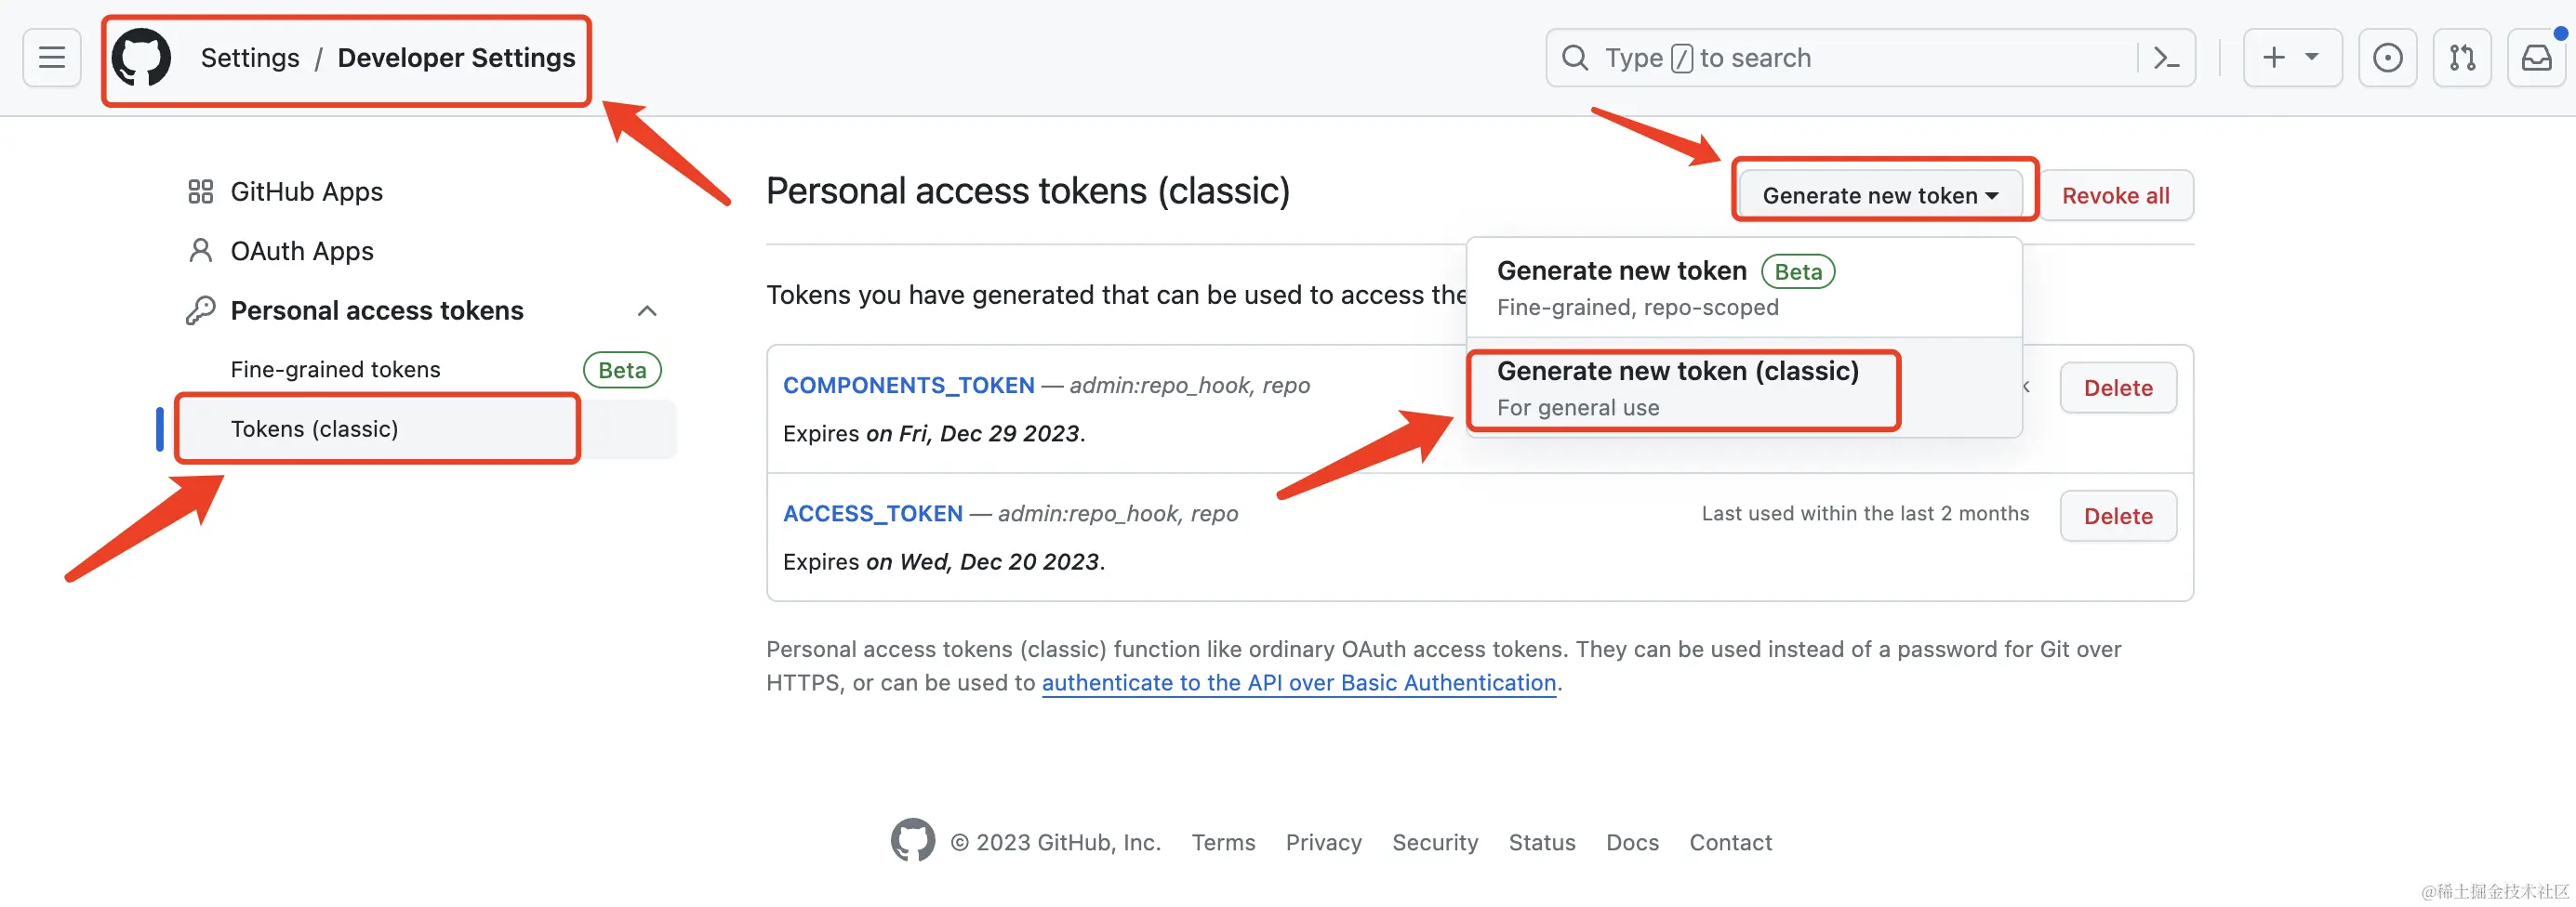Click the GitHub logo in the footer
Screen dimensions: 2576x907
[x=913, y=841]
